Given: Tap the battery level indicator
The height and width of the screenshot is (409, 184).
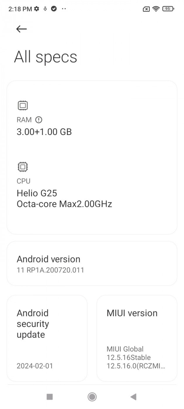Looking at the screenshot, I should [168, 9].
